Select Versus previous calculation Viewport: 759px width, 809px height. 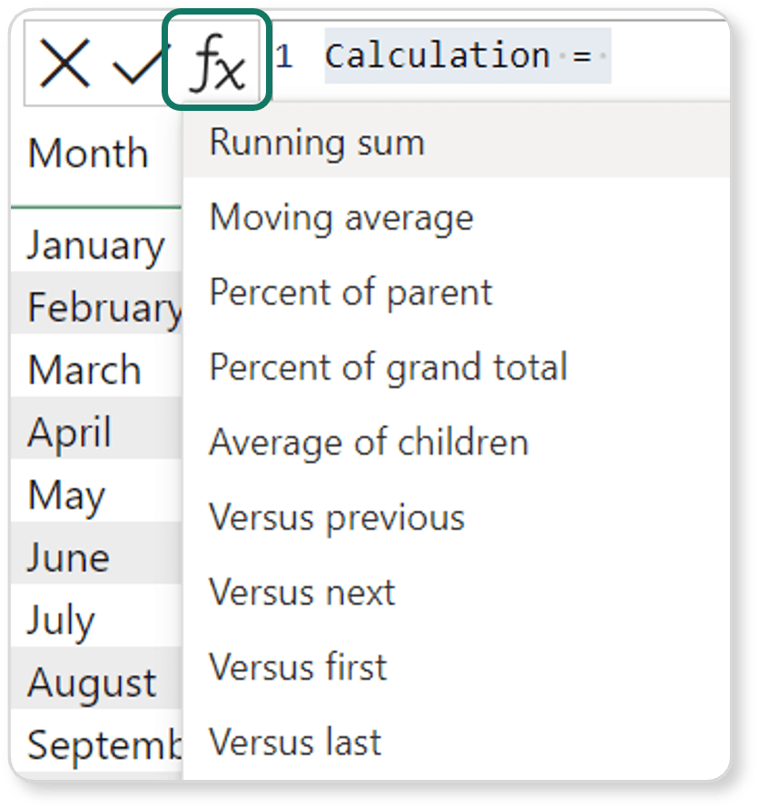tap(337, 517)
